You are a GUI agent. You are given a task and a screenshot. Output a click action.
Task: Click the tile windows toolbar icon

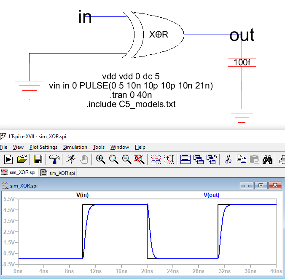click(186, 159)
